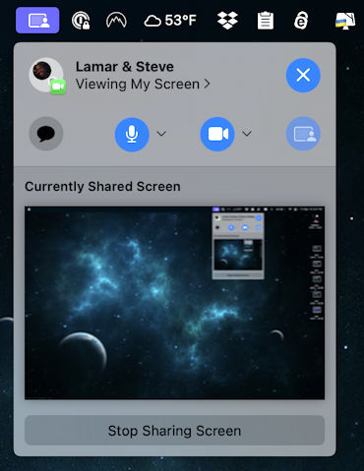Viewport: 364px width, 471px height.
Task: Open the mountain peaks menu bar icon
Action: pos(116,21)
